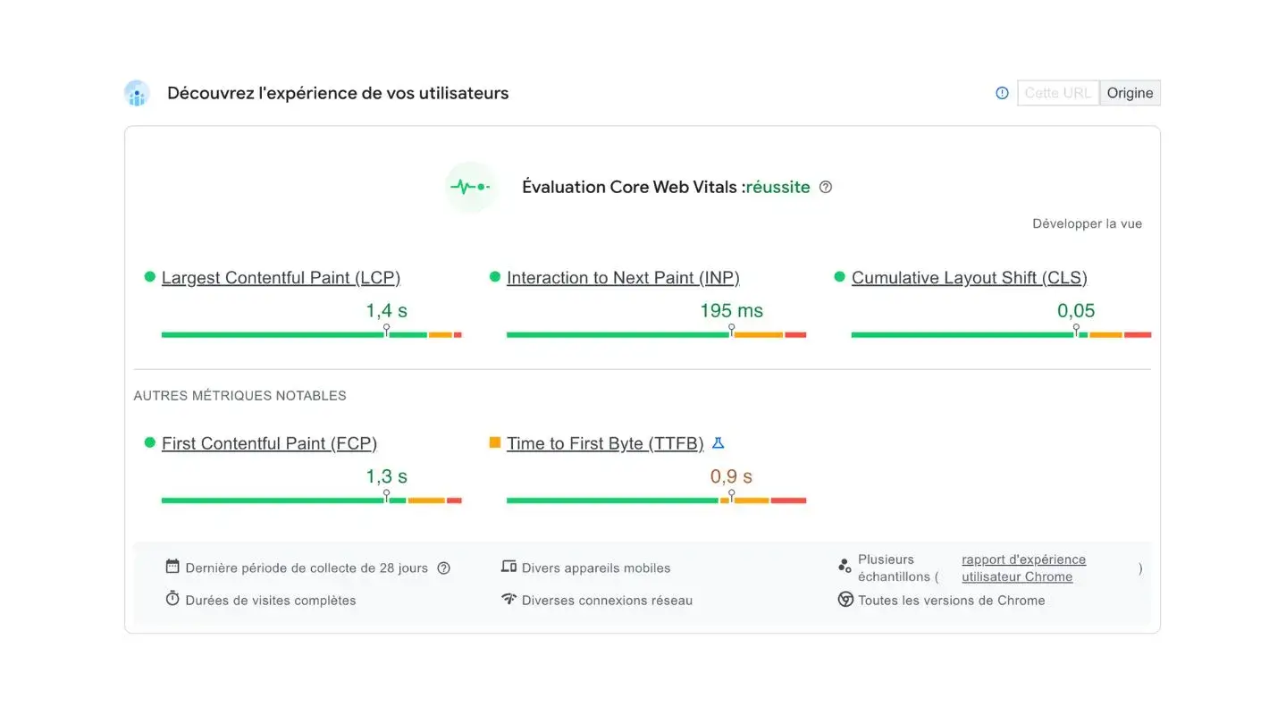The height and width of the screenshot is (715, 1269).
Task: Open Time to First Byte (TTFB) link
Action: [x=605, y=443]
